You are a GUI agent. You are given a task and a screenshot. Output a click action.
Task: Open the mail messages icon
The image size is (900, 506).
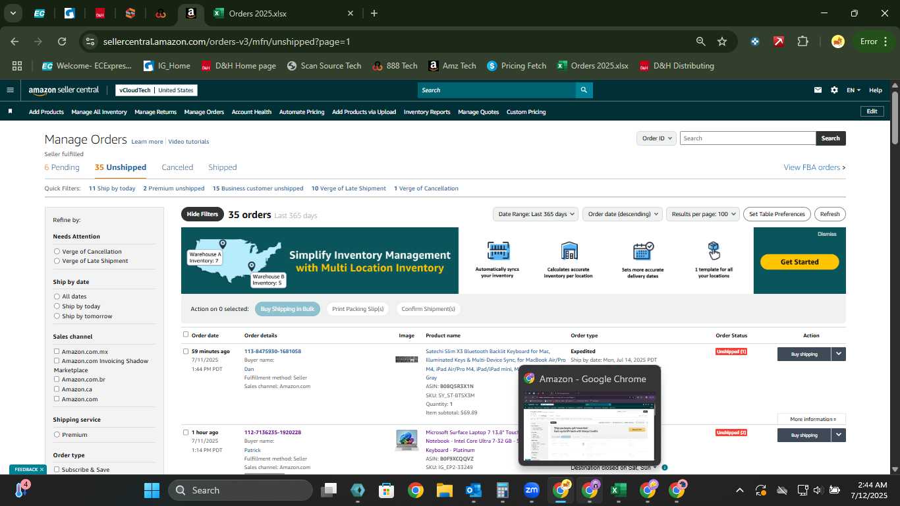click(818, 90)
